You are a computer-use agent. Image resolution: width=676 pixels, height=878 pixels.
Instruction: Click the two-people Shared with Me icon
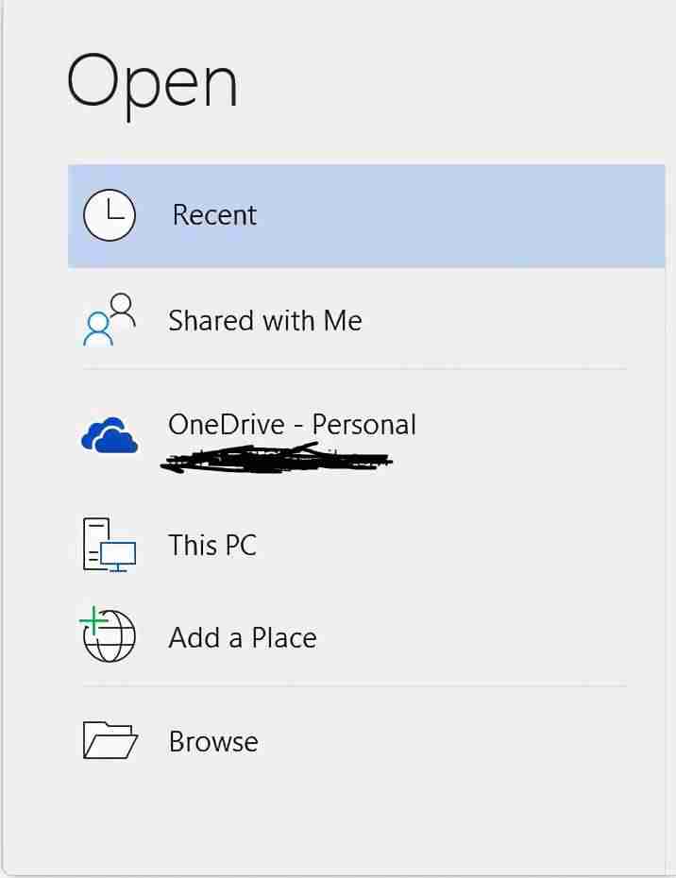110,320
